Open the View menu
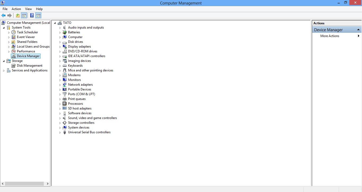 (28, 9)
